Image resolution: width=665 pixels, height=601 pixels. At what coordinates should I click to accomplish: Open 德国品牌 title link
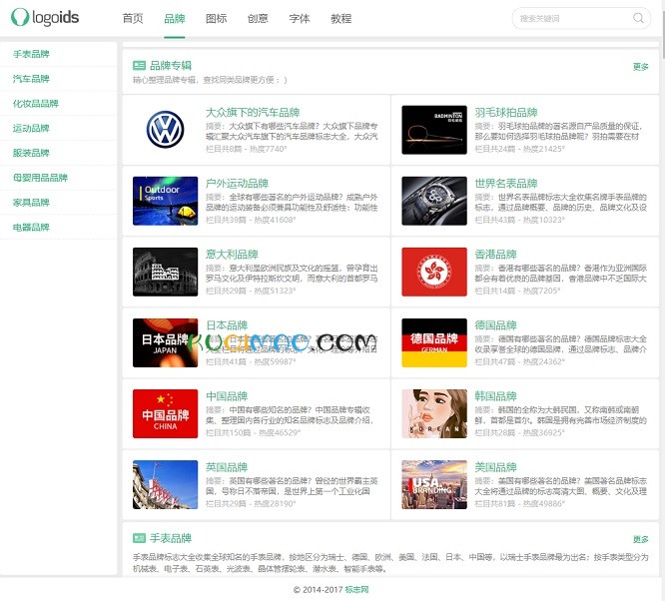click(495, 325)
